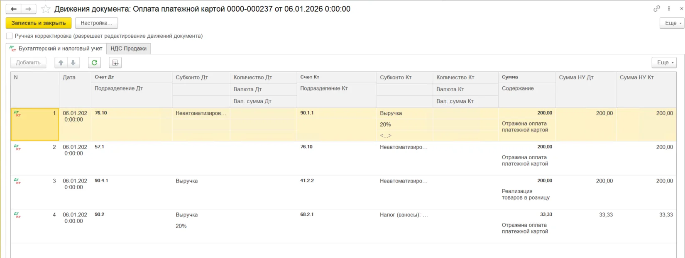Image resolution: width=685 pixels, height=258 pixels.
Task: Click the Дт/Кт icon of posting row 3
Action: click(x=17, y=181)
